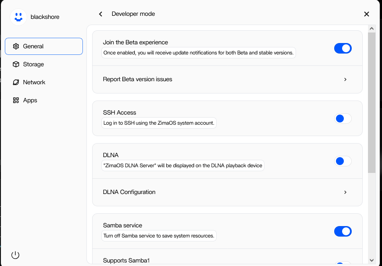This screenshot has height=266, width=382.
Task: Click the blackshore smiley avatar
Action: pyautogui.click(x=18, y=17)
